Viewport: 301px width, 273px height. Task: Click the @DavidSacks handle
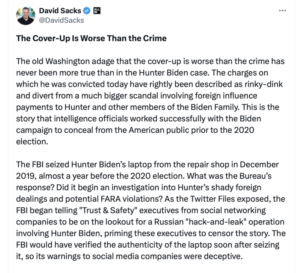click(x=61, y=20)
